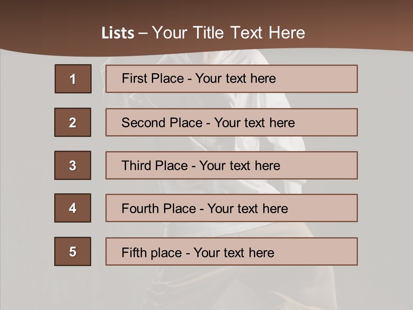Click the word "Fifth" in the bottom bar
413x310 pixels.
[134, 252]
